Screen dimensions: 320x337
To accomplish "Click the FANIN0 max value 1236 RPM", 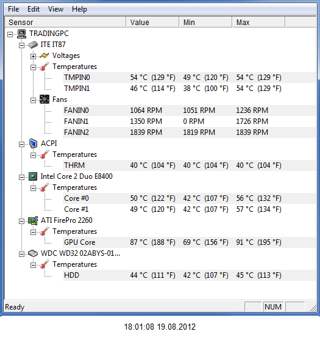I will click(252, 111).
